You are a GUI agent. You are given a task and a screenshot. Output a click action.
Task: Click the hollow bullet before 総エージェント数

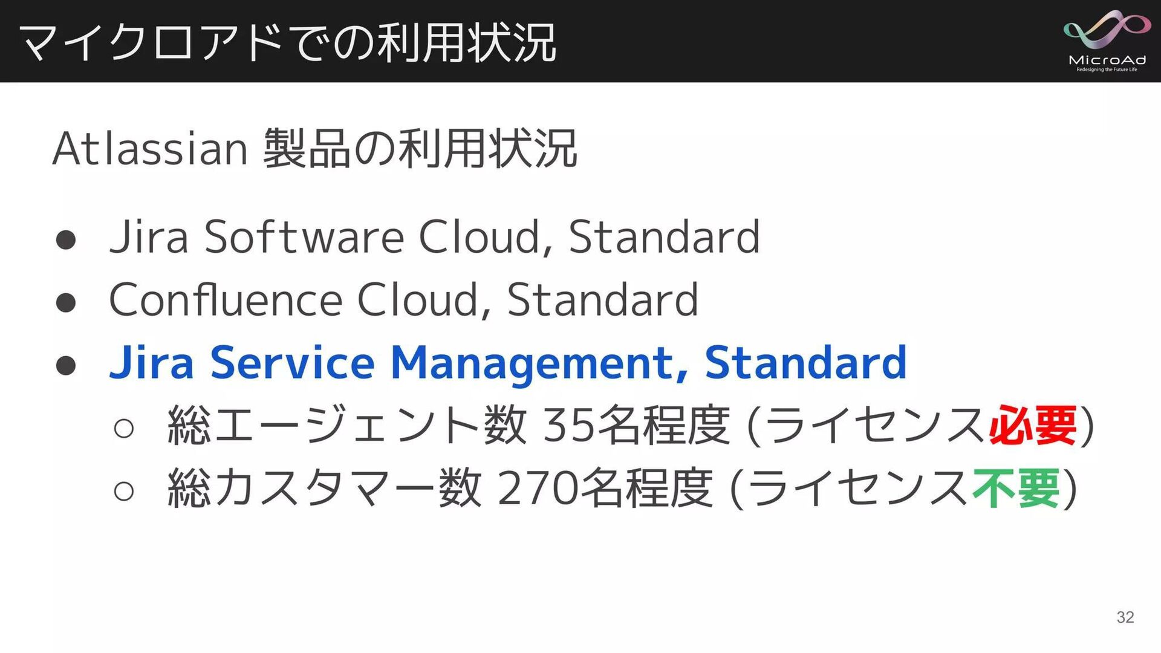tap(123, 429)
